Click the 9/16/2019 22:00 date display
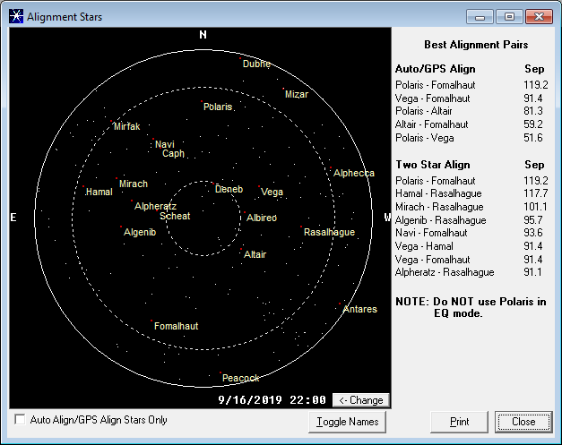The image size is (562, 445). click(x=272, y=400)
